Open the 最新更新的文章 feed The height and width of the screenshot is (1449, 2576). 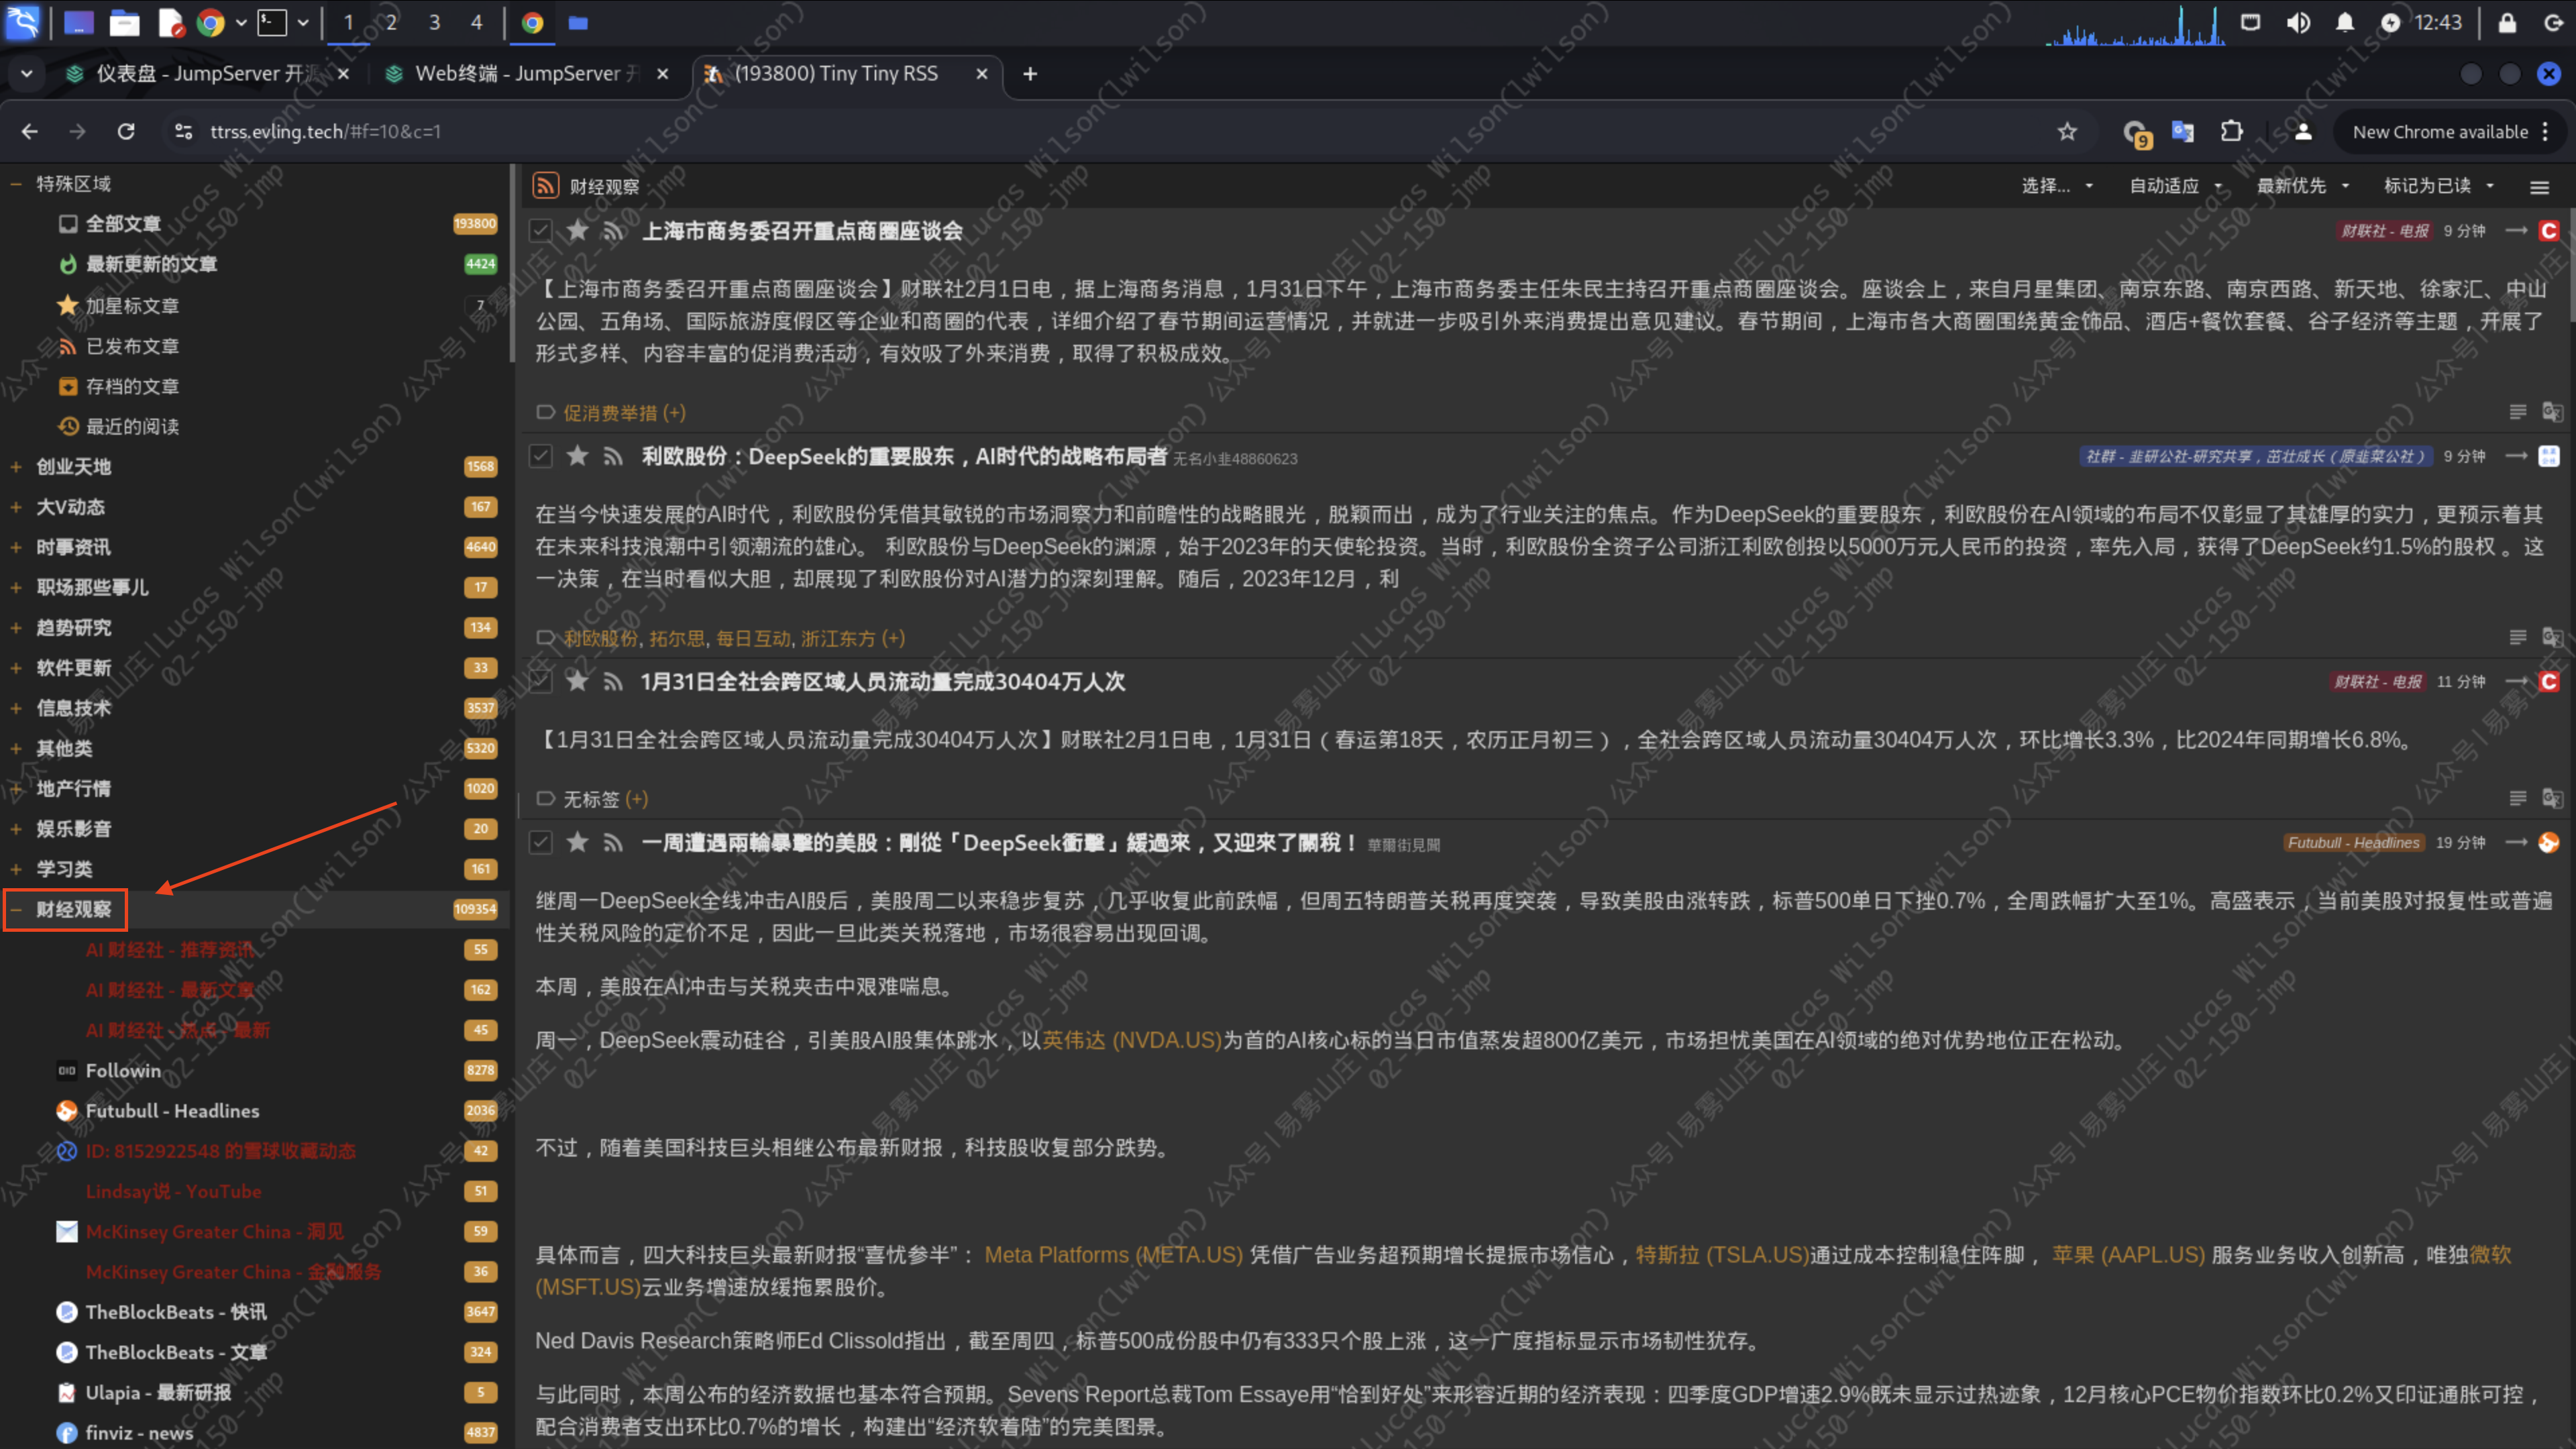[x=151, y=264]
